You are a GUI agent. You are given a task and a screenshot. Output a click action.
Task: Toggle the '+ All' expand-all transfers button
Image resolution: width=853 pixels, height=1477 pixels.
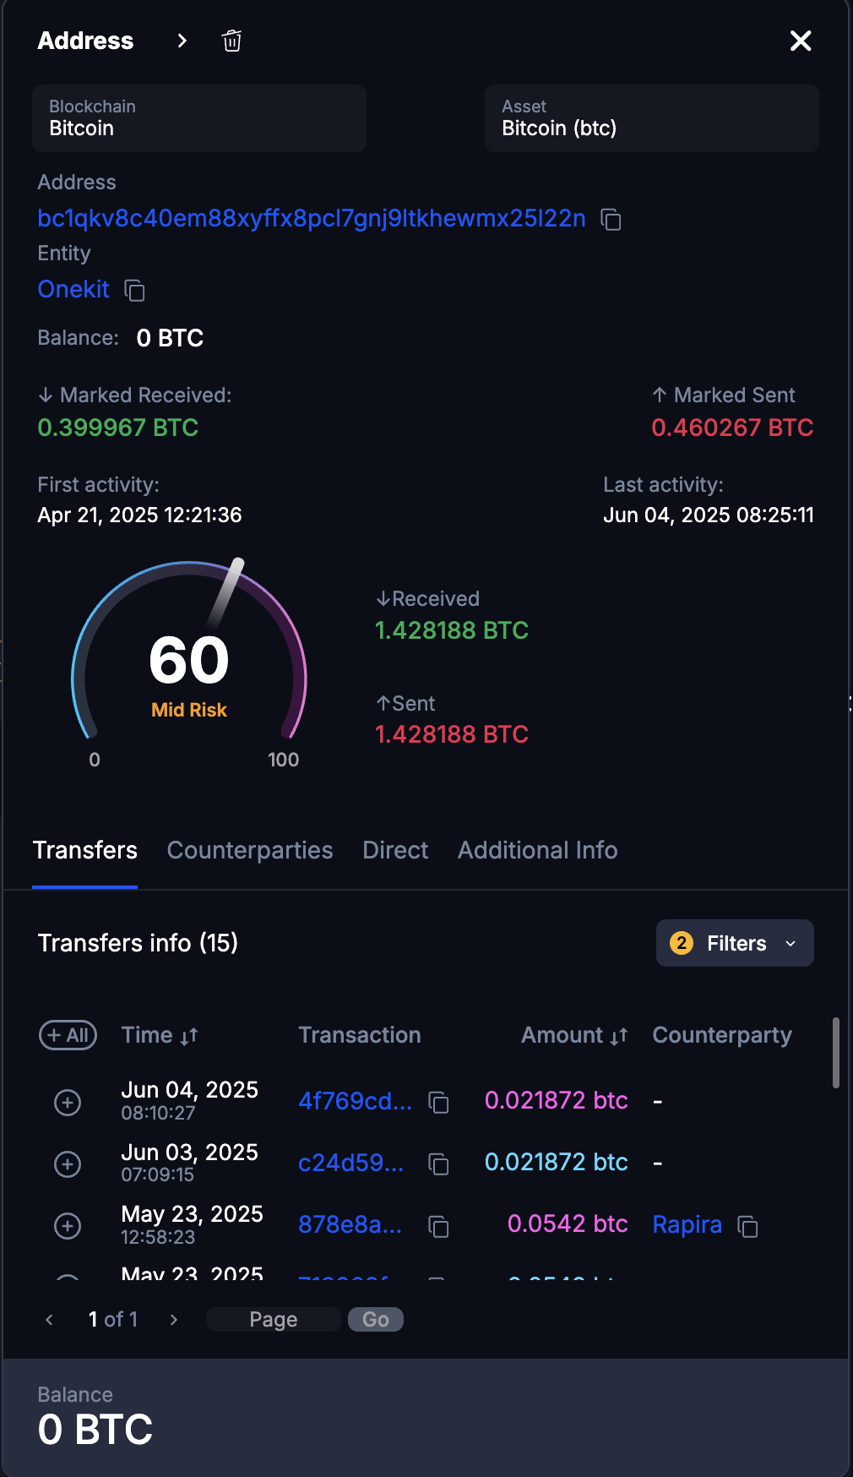pos(68,1035)
